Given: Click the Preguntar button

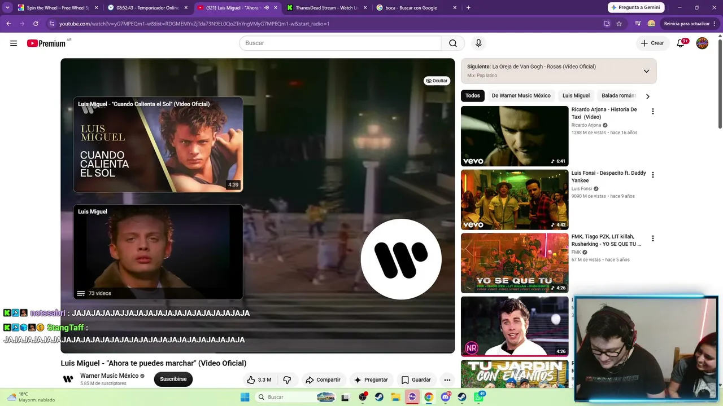Looking at the screenshot, I should pyautogui.click(x=371, y=379).
